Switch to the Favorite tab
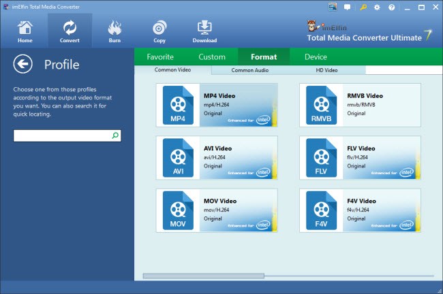Screen dimensions: 443x294 (x=160, y=57)
